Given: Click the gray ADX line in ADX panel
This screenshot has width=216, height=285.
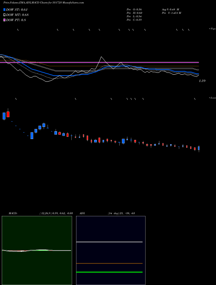Looking at the screenshot, I should tap(109, 242).
